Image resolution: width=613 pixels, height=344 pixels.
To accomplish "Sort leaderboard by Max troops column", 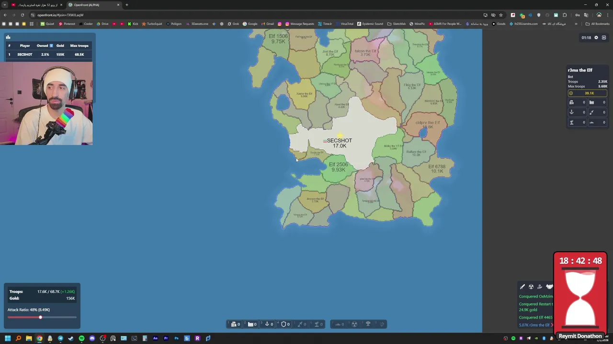I will pyautogui.click(x=79, y=46).
